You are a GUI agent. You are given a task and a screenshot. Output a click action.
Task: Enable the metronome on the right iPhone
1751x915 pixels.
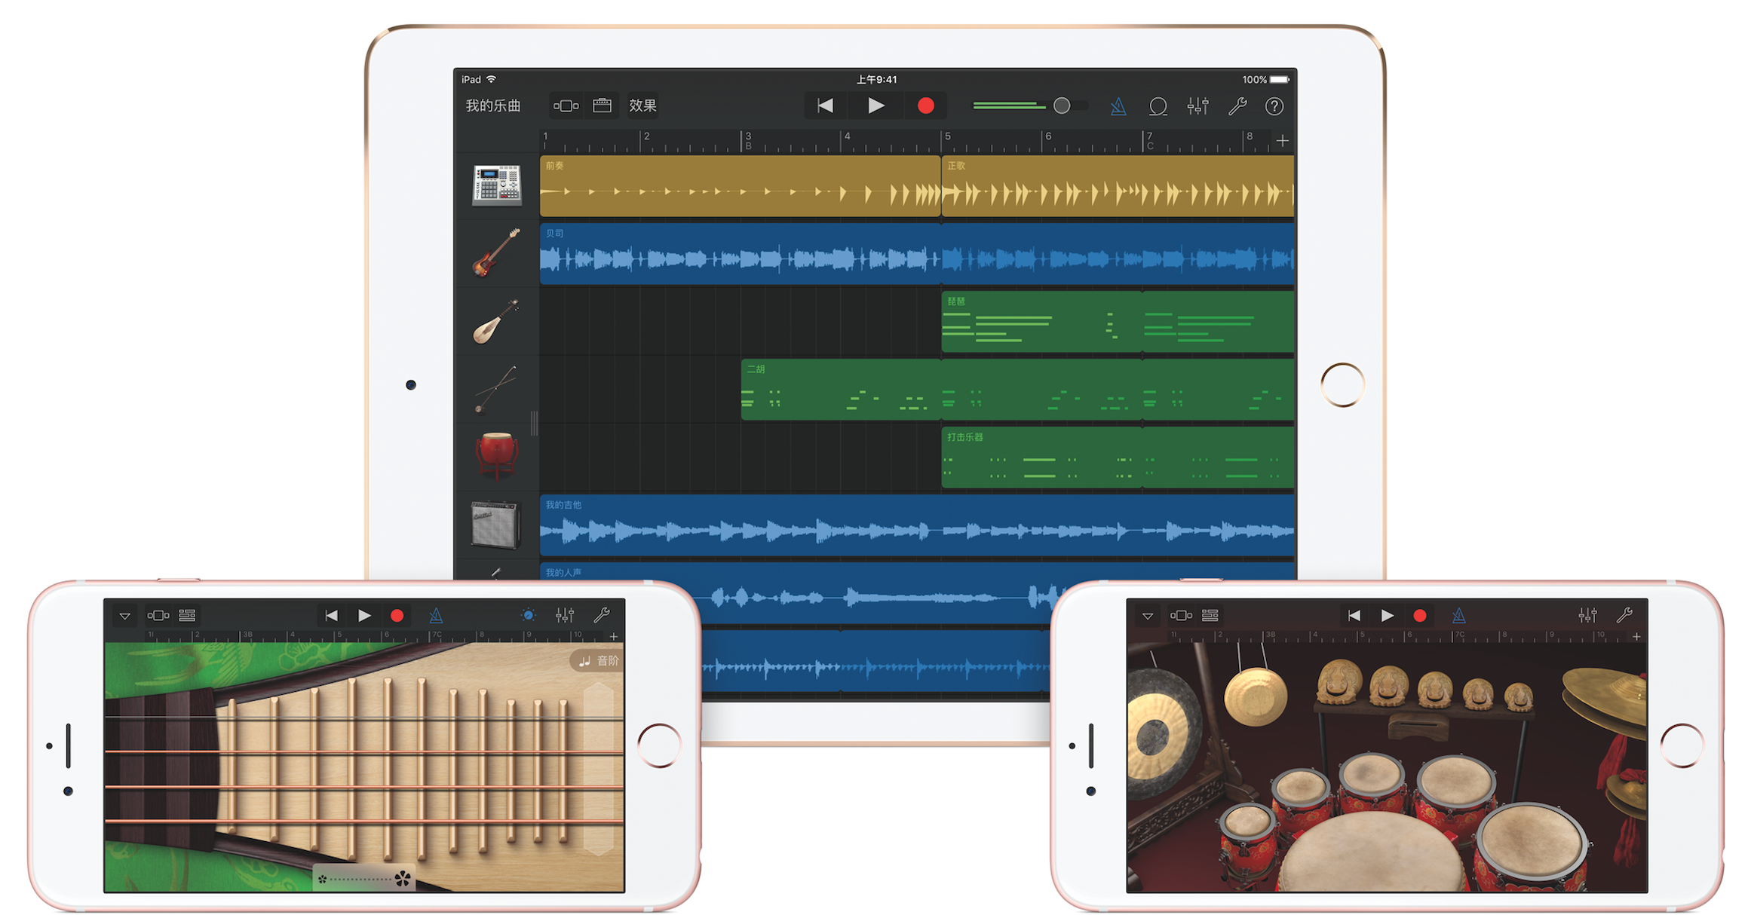click(x=1460, y=615)
